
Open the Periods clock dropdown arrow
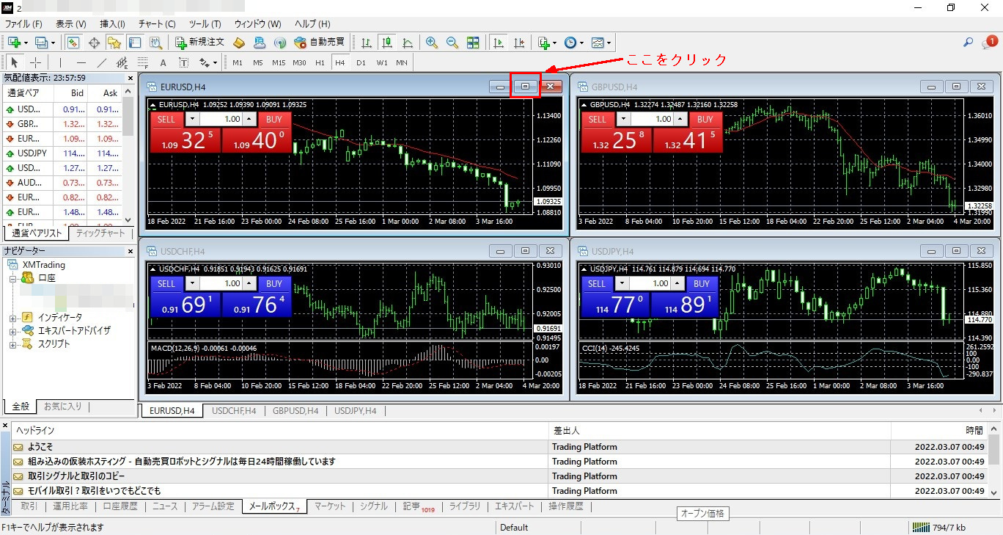[581, 43]
